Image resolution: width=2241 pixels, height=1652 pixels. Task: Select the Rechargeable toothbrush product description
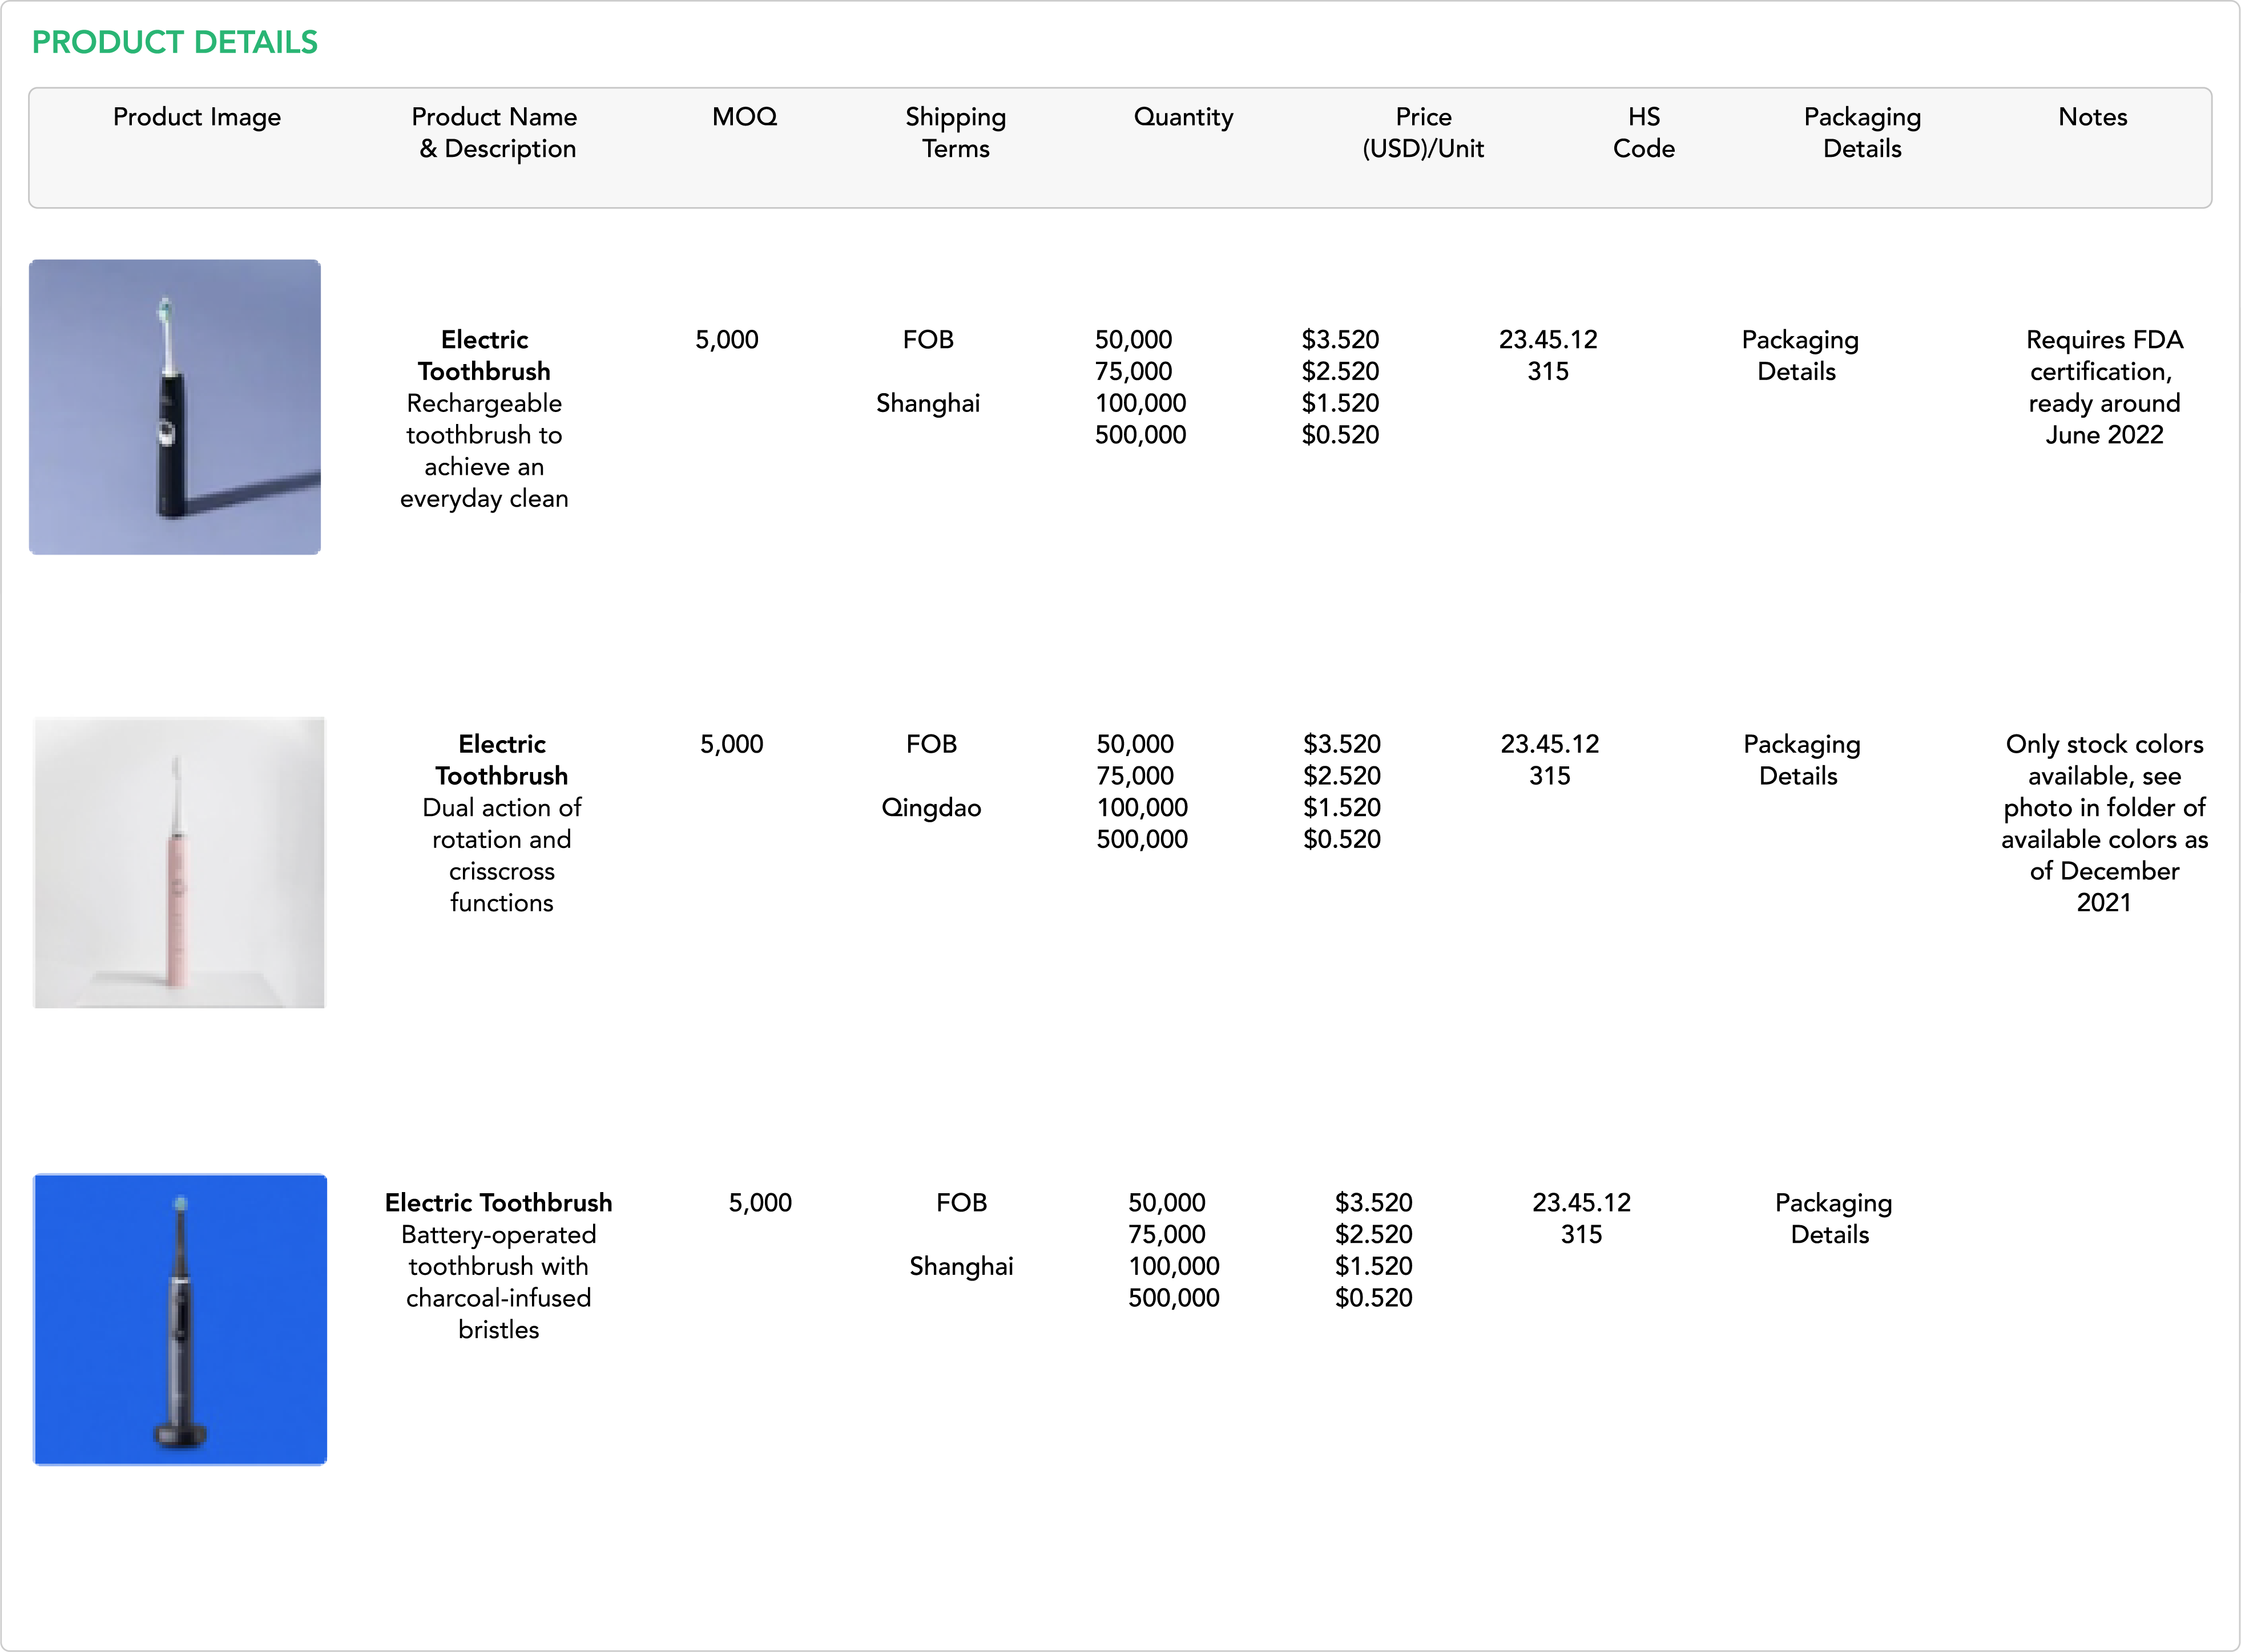[x=484, y=451]
